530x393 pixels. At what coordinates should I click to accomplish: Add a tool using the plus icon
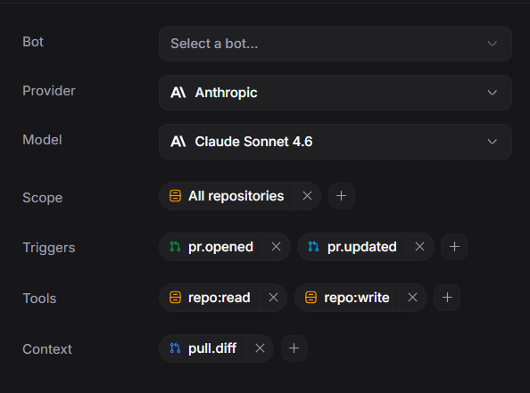[x=447, y=298]
